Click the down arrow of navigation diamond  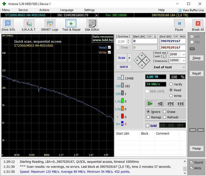[142, 65]
